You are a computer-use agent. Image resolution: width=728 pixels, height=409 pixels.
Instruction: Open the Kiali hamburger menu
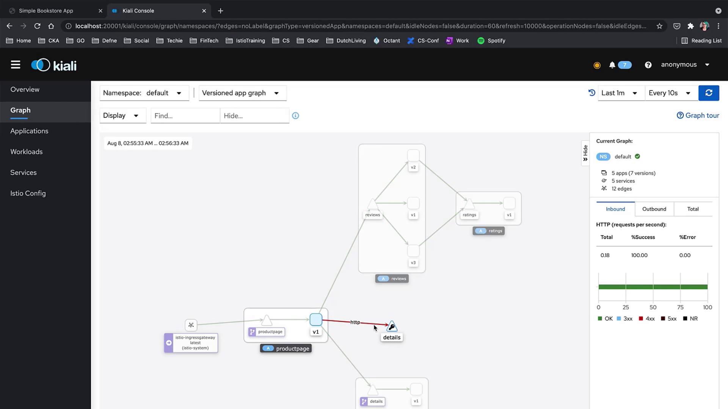point(16,65)
